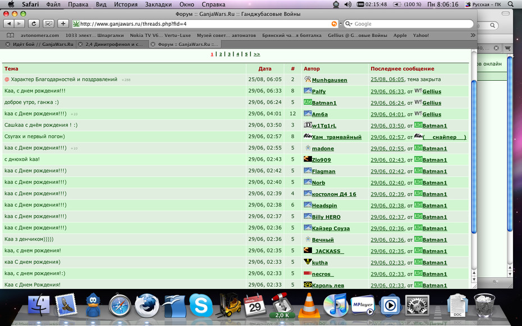Viewport: 522px width, 326px height.
Task: Switch to '2,4 Динитрофенол' tab
Action: [114, 44]
